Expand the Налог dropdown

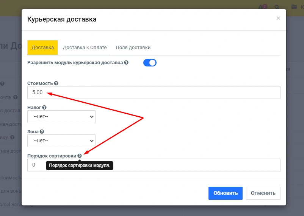coord(61,117)
